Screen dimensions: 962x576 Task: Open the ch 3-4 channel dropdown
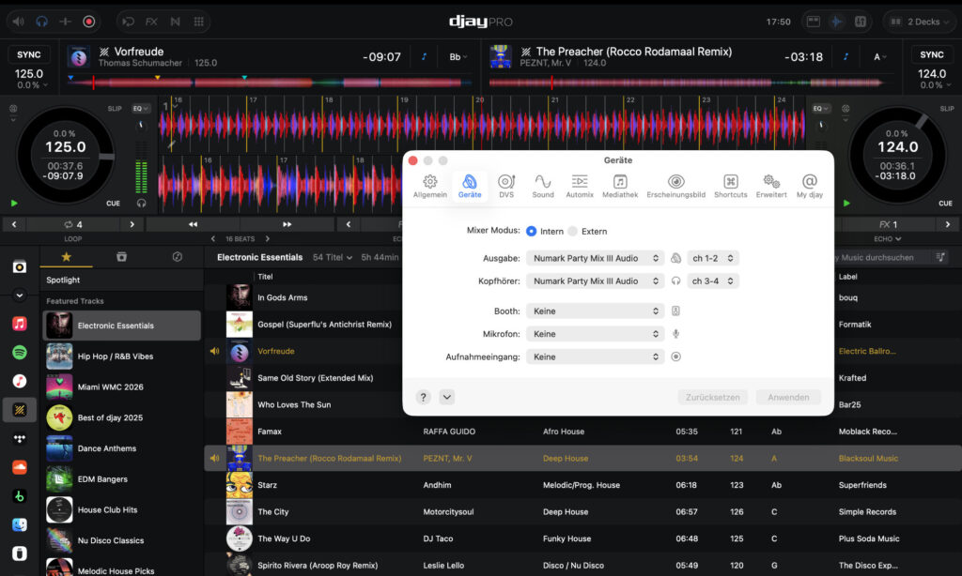pyautogui.click(x=712, y=280)
